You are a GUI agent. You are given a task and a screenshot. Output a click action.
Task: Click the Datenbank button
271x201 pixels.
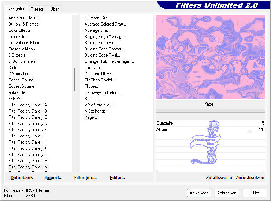[22, 178]
